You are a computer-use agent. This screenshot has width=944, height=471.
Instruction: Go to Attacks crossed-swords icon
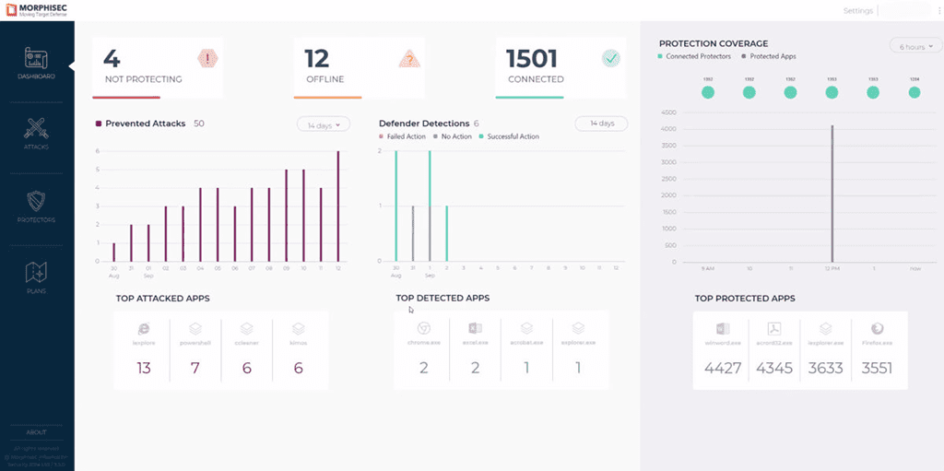(x=36, y=128)
